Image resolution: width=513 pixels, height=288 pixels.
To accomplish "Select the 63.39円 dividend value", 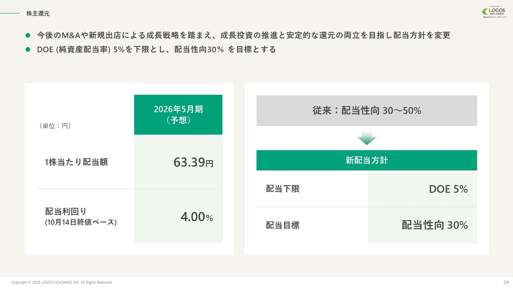I will coord(193,162).
